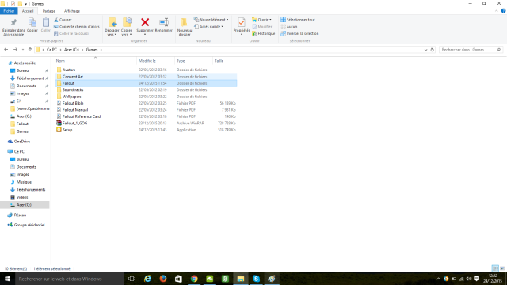Screen dimensions: 507x285
Task: Open Musique under Ce PC
Action: click(x=24, y=182)
